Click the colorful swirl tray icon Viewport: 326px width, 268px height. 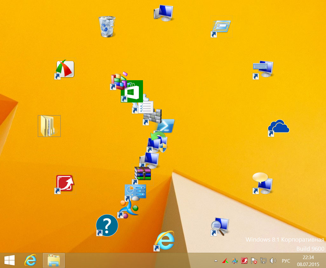[235, 260]
